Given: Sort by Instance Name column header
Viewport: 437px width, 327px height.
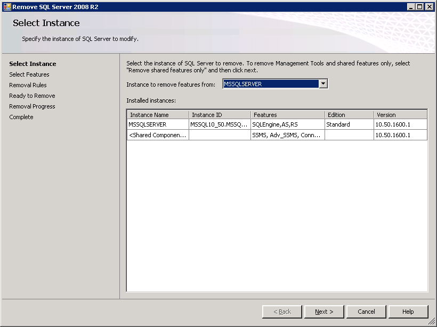Looking at the screenshot, I should [158, 114].
